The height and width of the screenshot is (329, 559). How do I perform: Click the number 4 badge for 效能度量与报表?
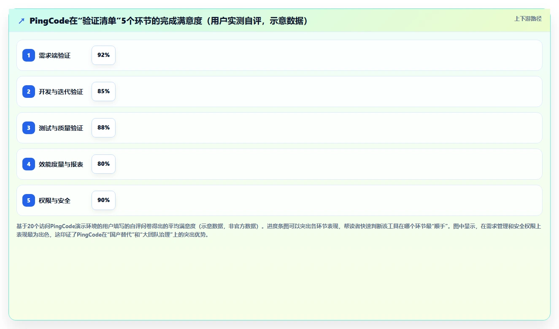tap(29, 164)
